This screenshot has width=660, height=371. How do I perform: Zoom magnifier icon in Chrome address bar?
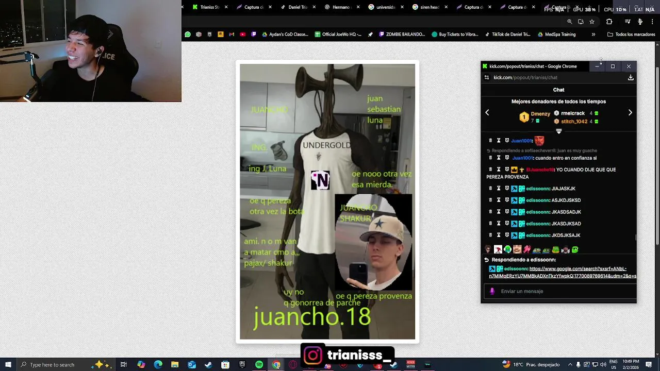point(569,22)
